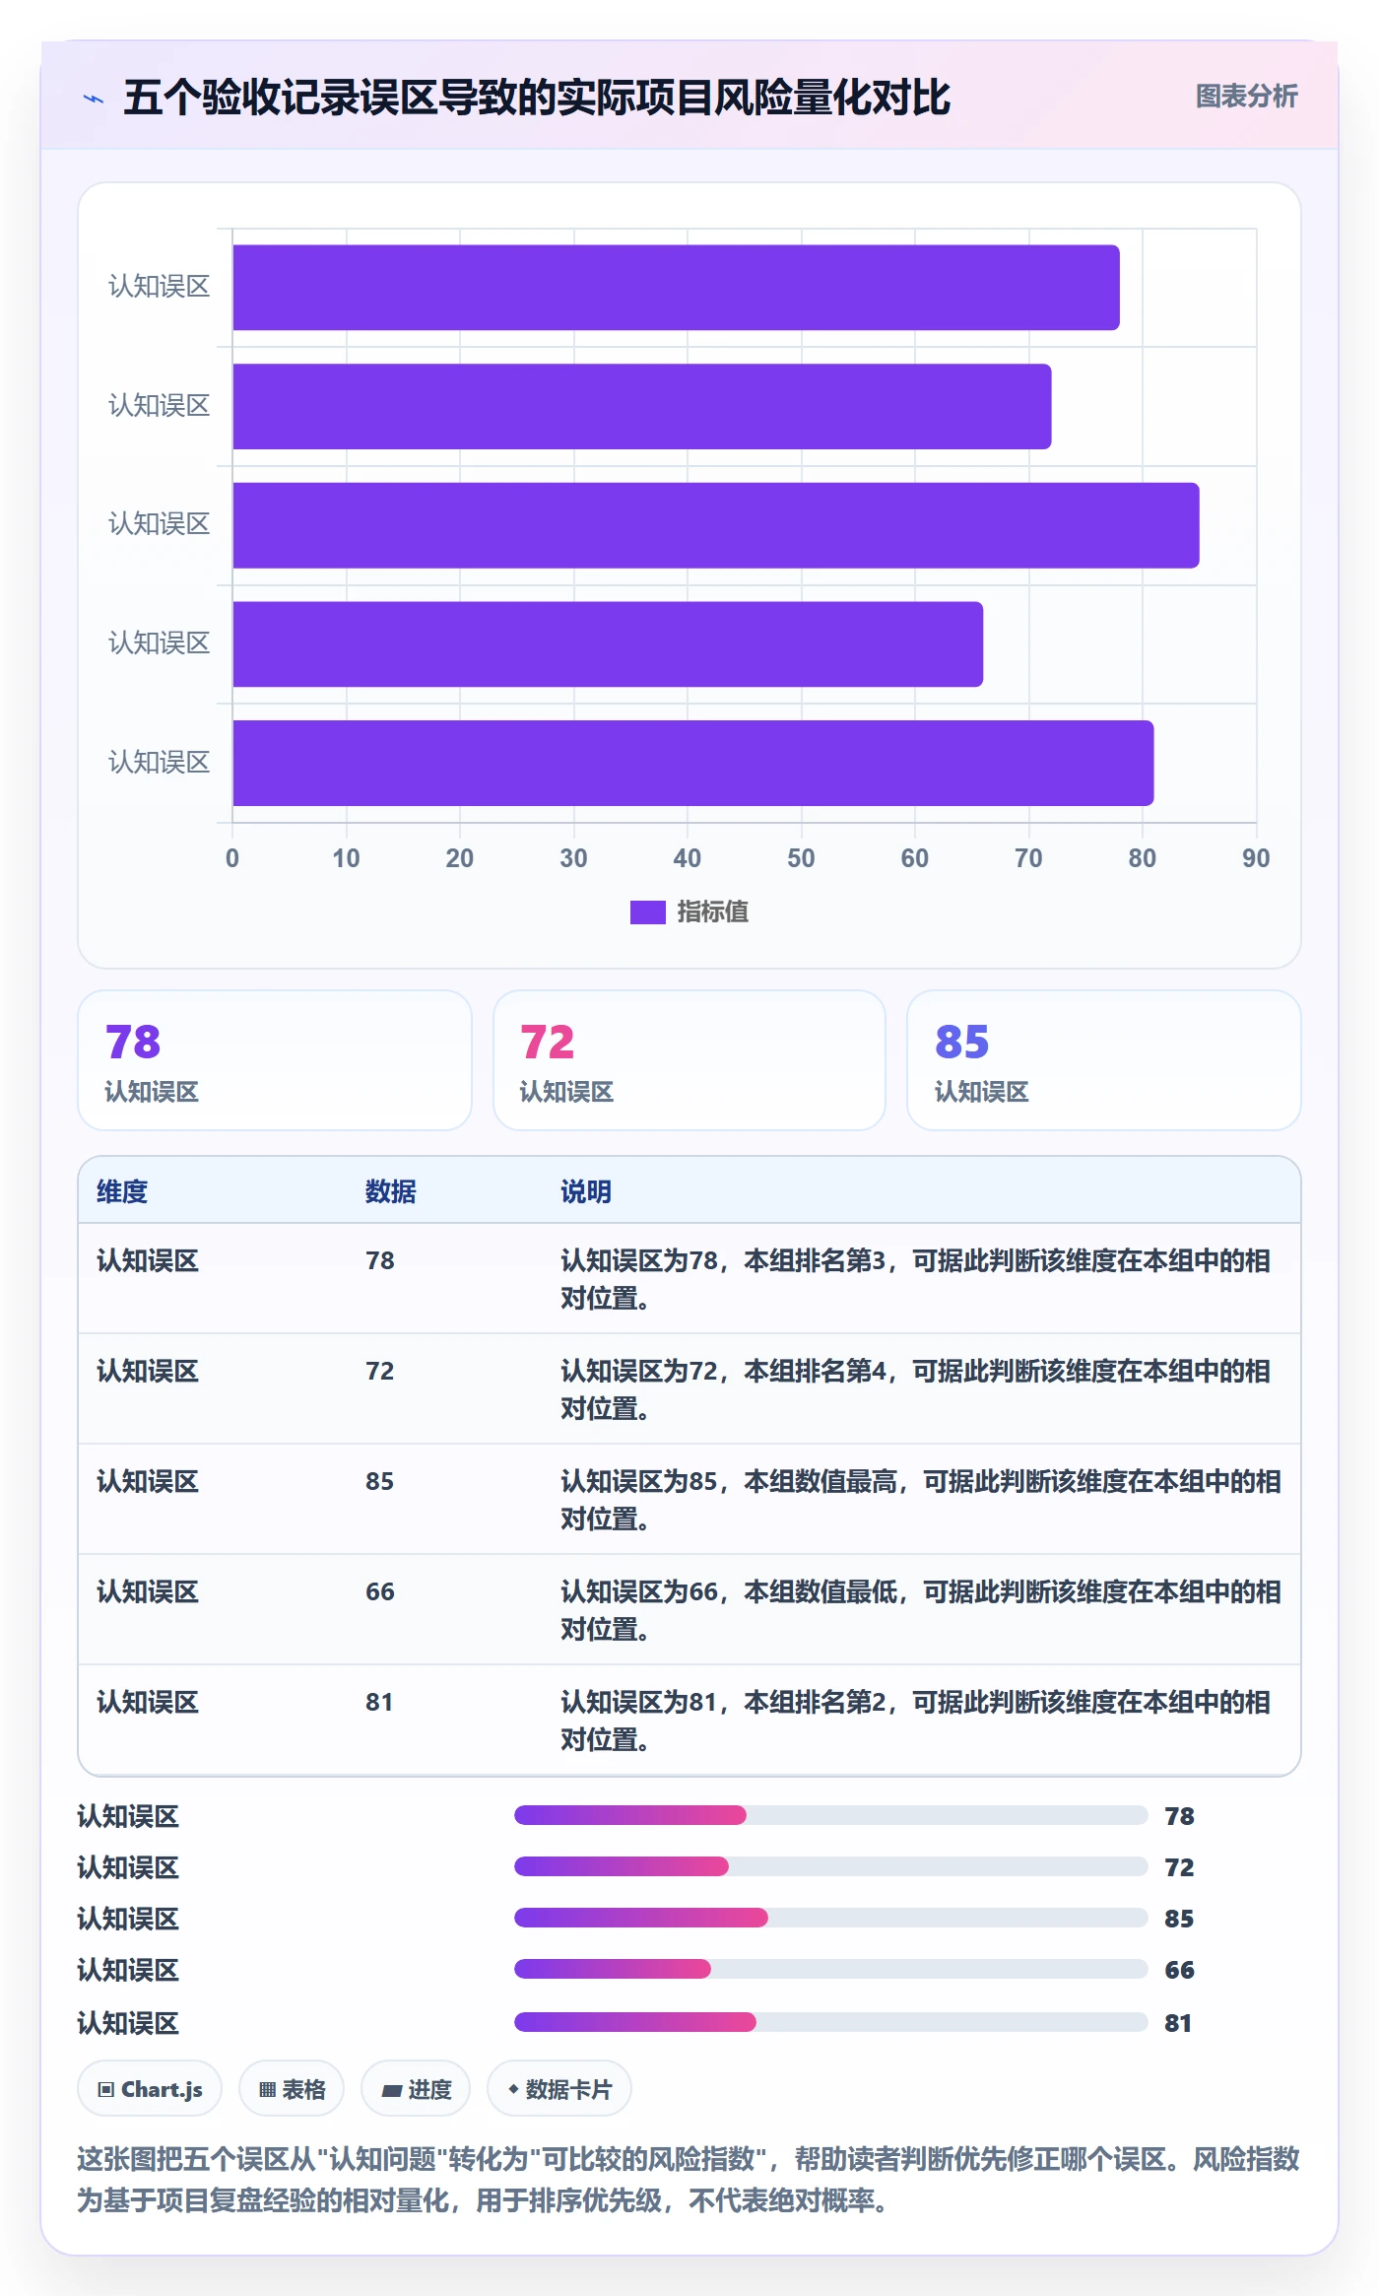The image size is (1379, 2296).
Task: Click table data cell 72
Action: tap(380, 1371)
